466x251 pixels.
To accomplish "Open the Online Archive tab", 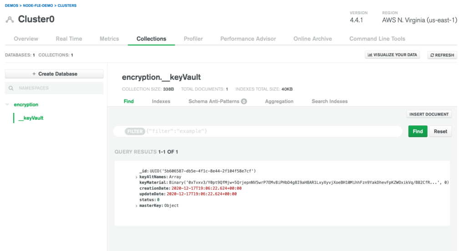I will (x=313, y=39).
